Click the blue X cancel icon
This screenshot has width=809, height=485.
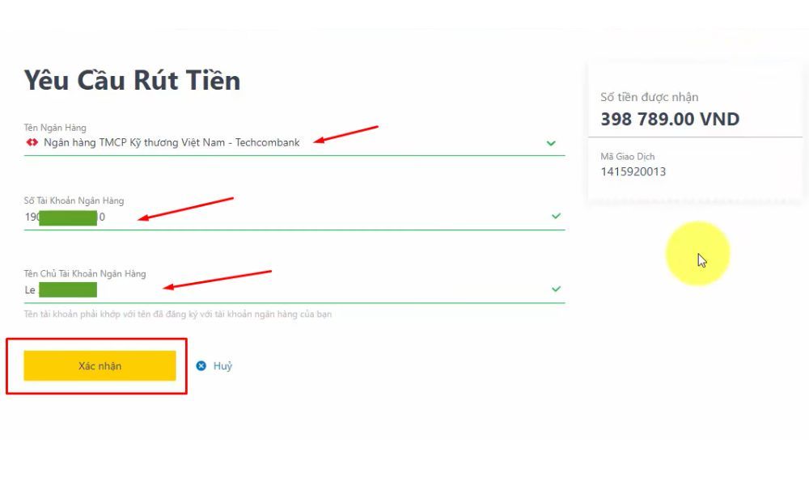coord(201,365)
